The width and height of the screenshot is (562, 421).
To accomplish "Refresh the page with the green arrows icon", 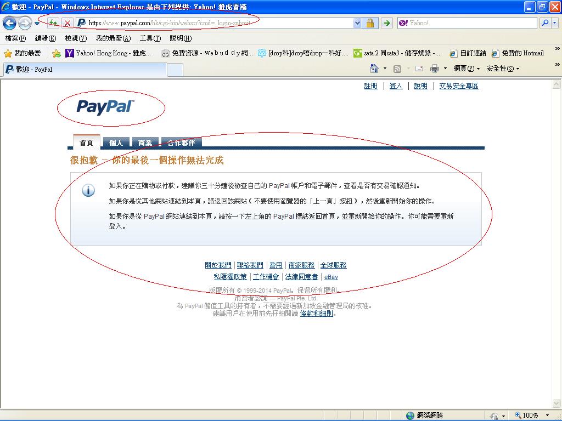I will tap(53, 23).
